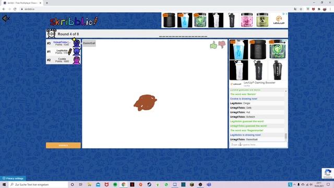This screenshot has width=334, height=188.
Task: Open the Chrome three-dot menu
Action: 330,9
